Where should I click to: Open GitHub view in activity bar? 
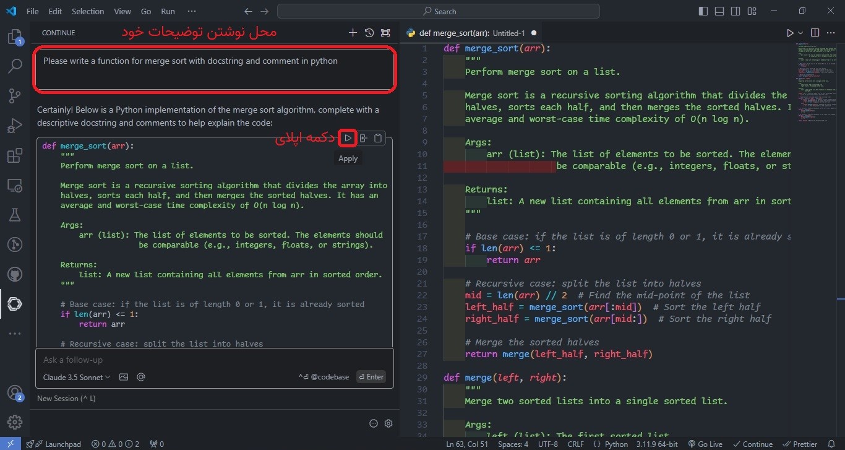[15, 274]
